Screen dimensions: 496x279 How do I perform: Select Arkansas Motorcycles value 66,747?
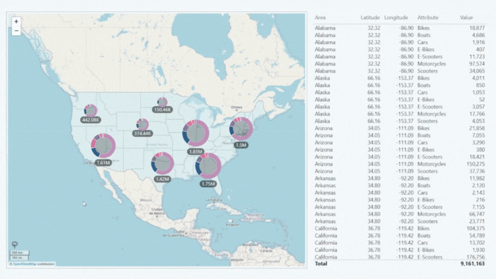point(477,214)
